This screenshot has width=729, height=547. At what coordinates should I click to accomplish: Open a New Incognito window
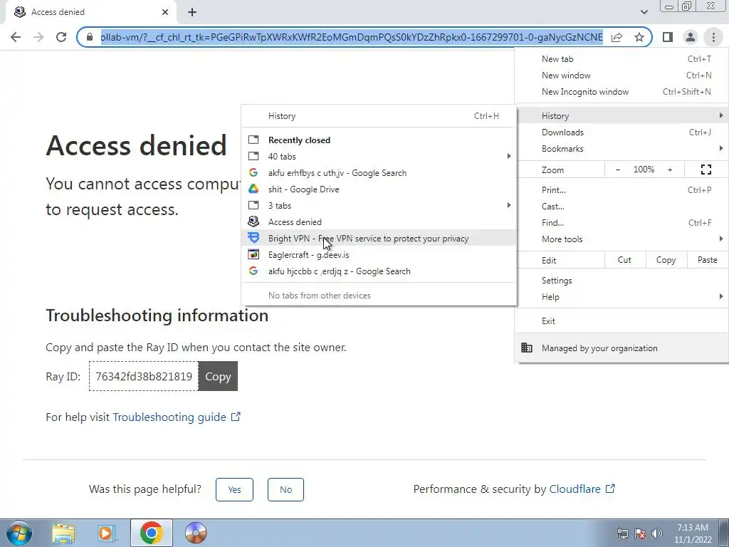(621, 92)
